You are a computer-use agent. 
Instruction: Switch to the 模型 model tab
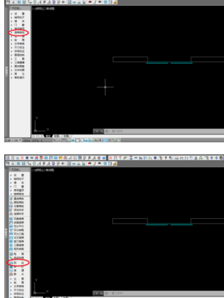(48, 136)
